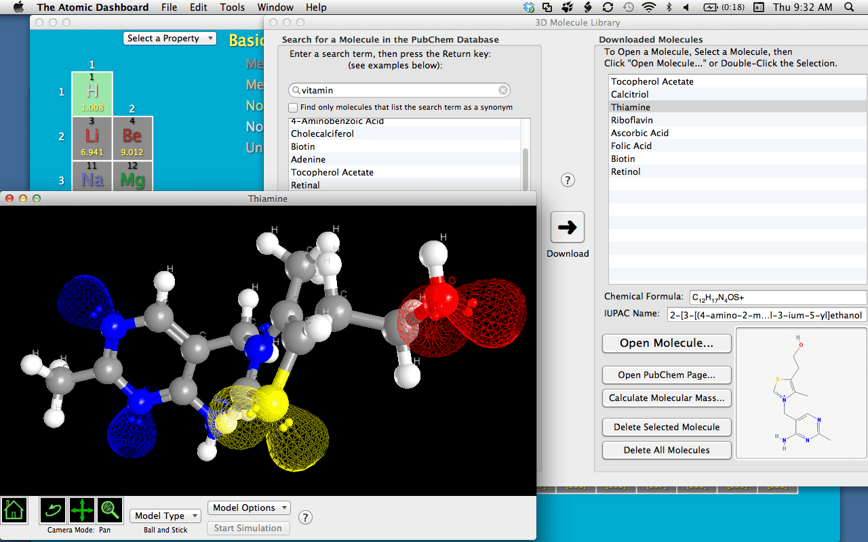Select the rotate camera mode icon
The height and width of the screenshot is (542, 868).
(x=53, y=509)
